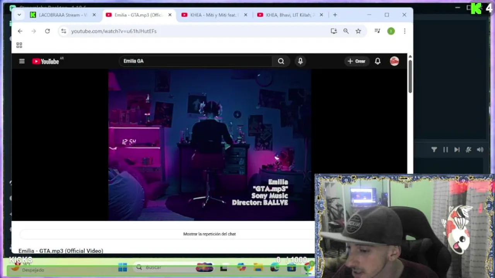Pause icon in Streamlabs panel

(445, 150)
